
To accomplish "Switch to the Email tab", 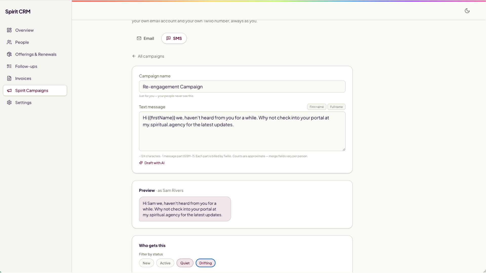I will point(146,38).
